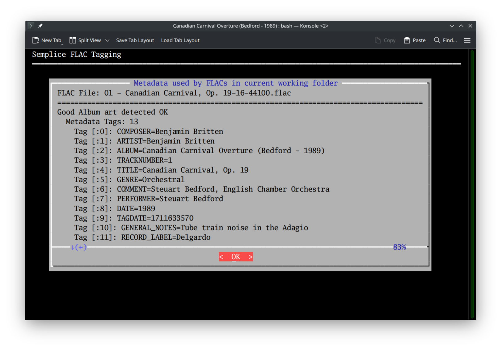The image size is (502, 350).
Task: Open Find with the magnifier icon
Action: 437,40
